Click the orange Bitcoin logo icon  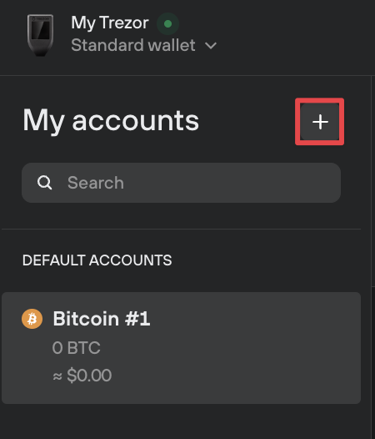32,319
